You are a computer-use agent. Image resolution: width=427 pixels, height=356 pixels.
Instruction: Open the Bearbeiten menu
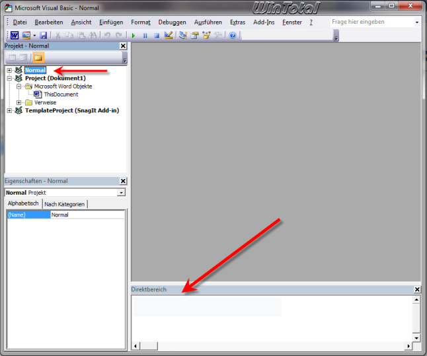(49, 22)
